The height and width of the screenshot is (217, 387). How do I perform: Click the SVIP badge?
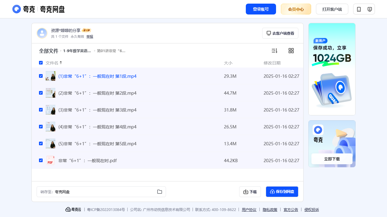click(86, 30)
